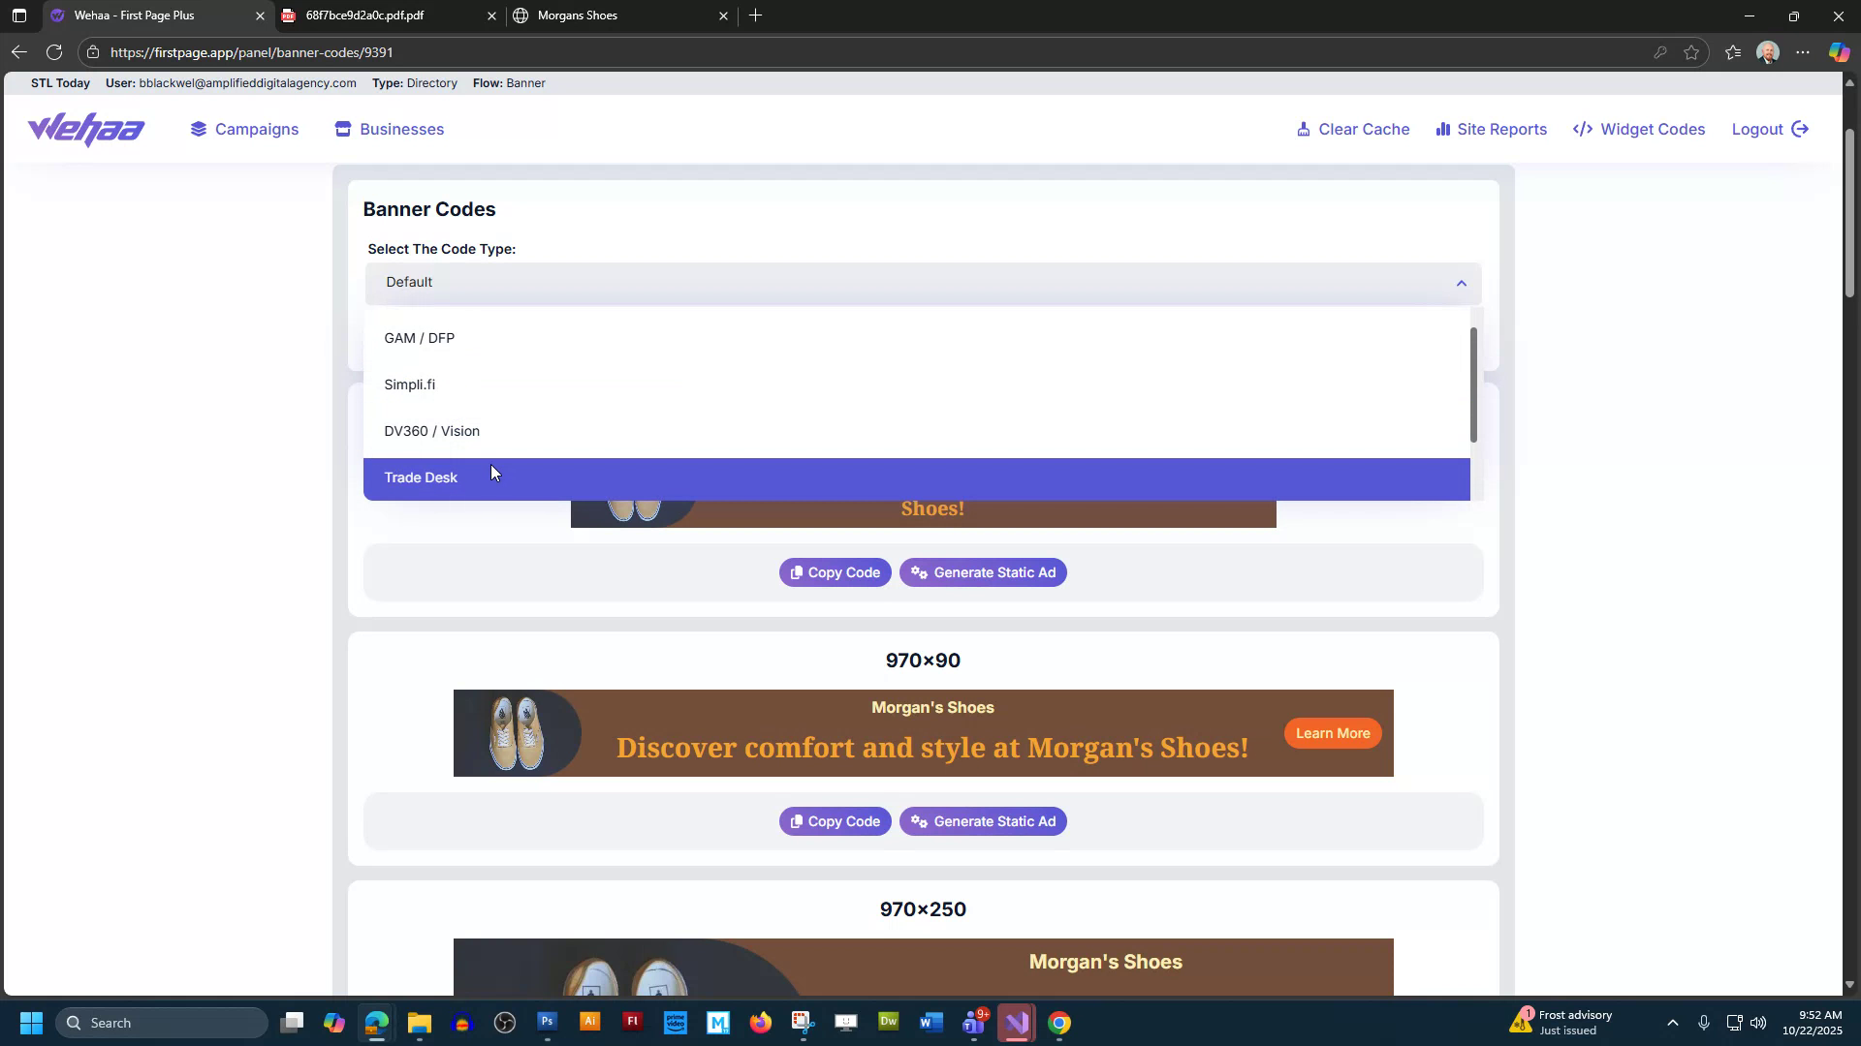The height and width of the screenshot is (1046, 1861).
Task: Select Simpli.fi from the code type list
Action: pos(410,384)
